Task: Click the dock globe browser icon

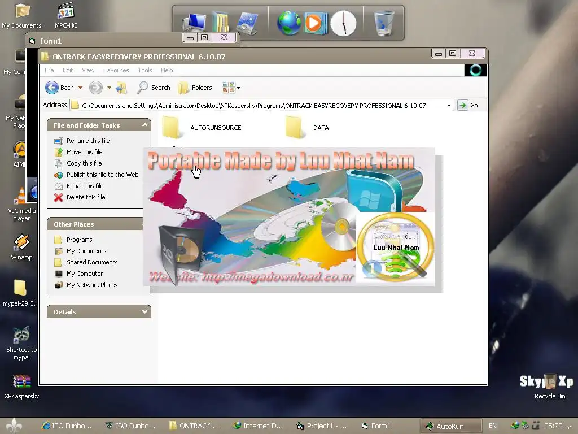Action: point(288,23)
